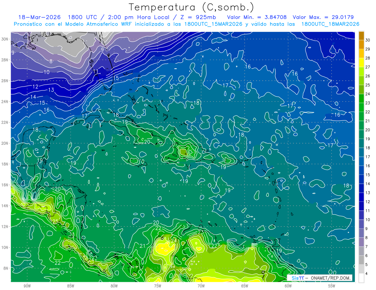This screenshot has width=376, height=290.
Task: Click contour label "12" in the Gulf
Action: [x=35, y=86]
